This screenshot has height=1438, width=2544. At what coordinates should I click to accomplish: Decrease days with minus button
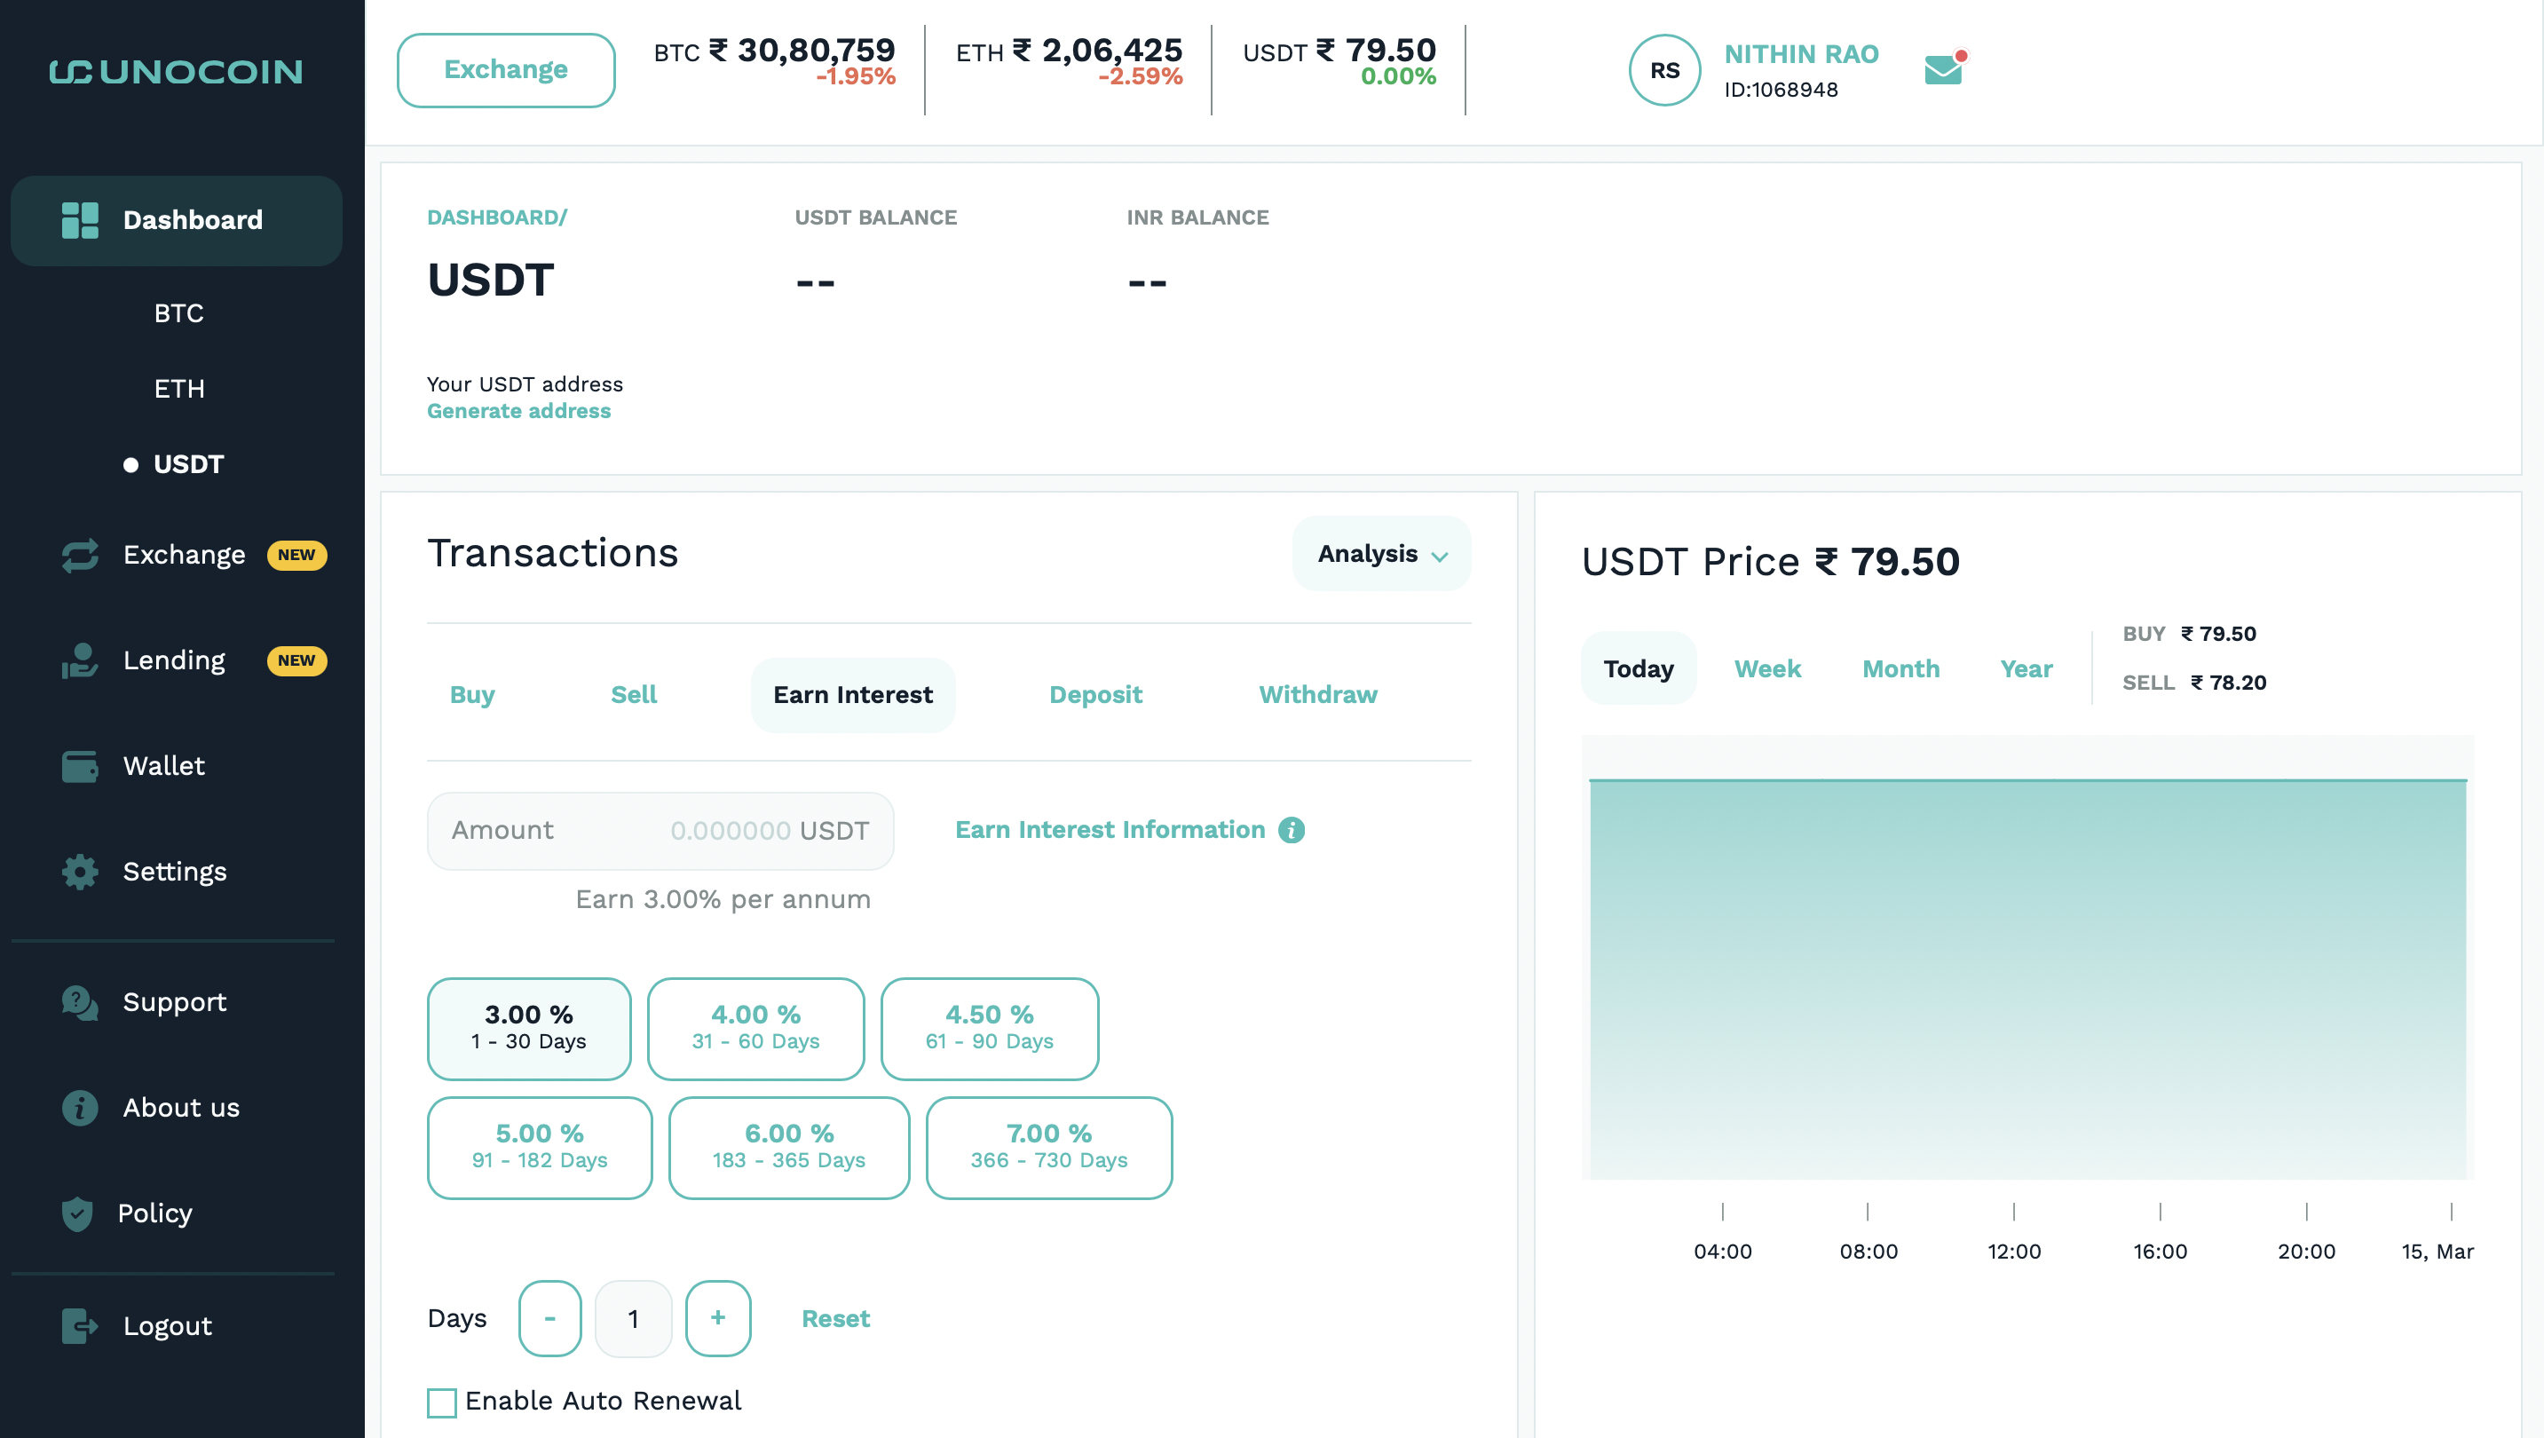coord(550,1318)
